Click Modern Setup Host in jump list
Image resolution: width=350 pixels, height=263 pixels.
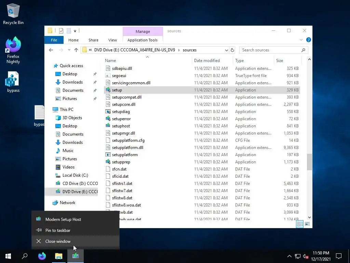tap(76, 220)
